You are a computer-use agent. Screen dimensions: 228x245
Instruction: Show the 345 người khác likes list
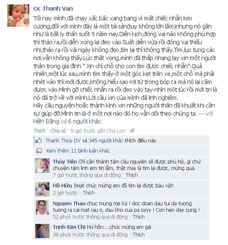point(106,141)
